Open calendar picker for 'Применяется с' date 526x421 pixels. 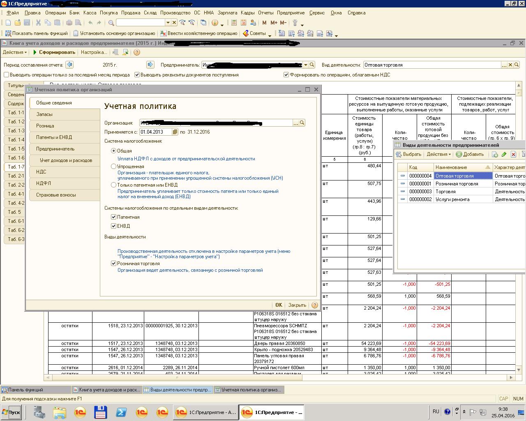[x=175, y=132]
